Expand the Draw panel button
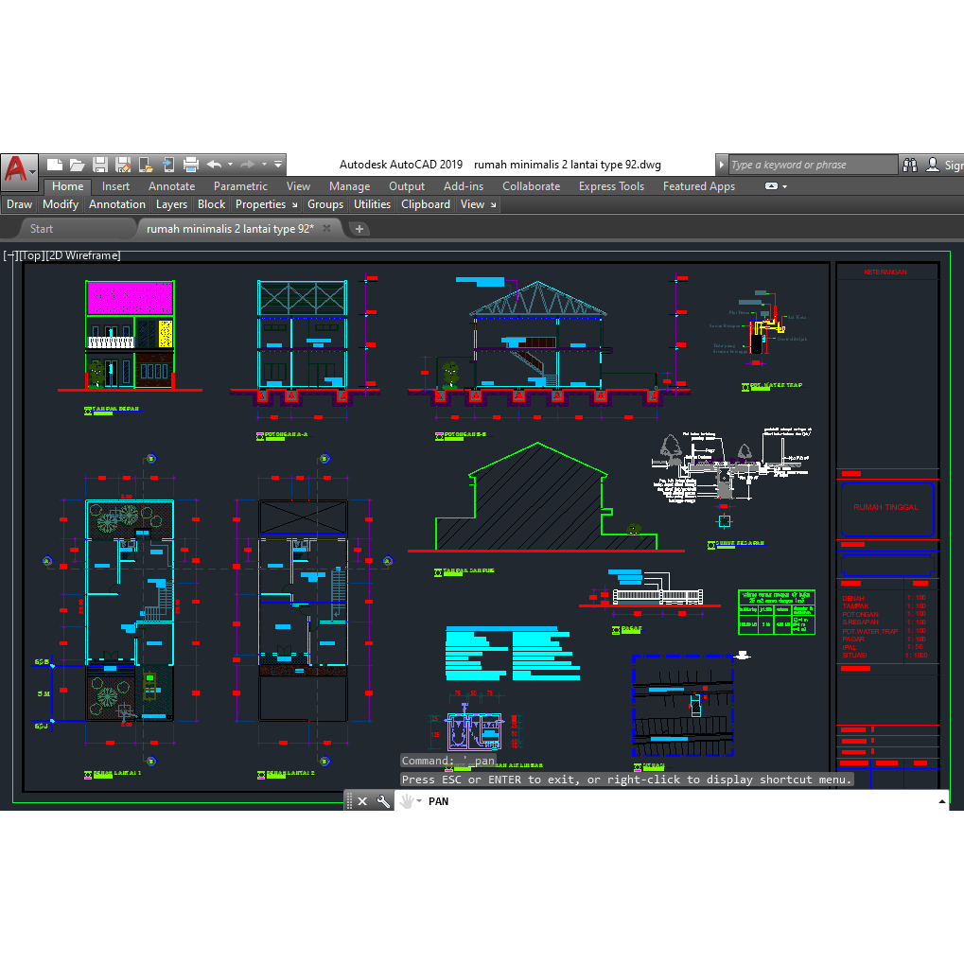Image resolution: width=964 pixels, height=964 pixels. tap(19, 204)
